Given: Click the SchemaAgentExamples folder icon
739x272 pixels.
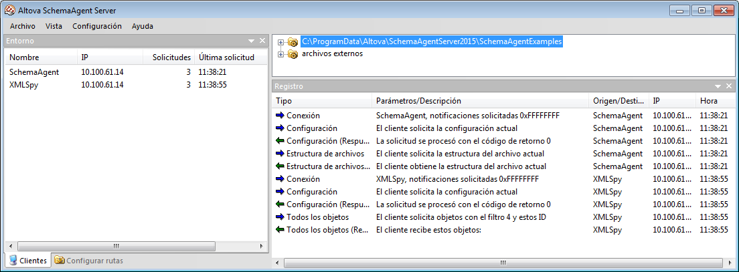Looking at the screenshot, I should (x=293, y=42).
